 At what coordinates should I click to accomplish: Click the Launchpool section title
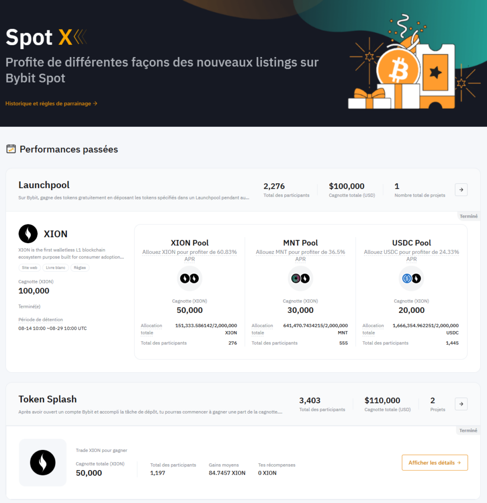(x=44, y=185)
